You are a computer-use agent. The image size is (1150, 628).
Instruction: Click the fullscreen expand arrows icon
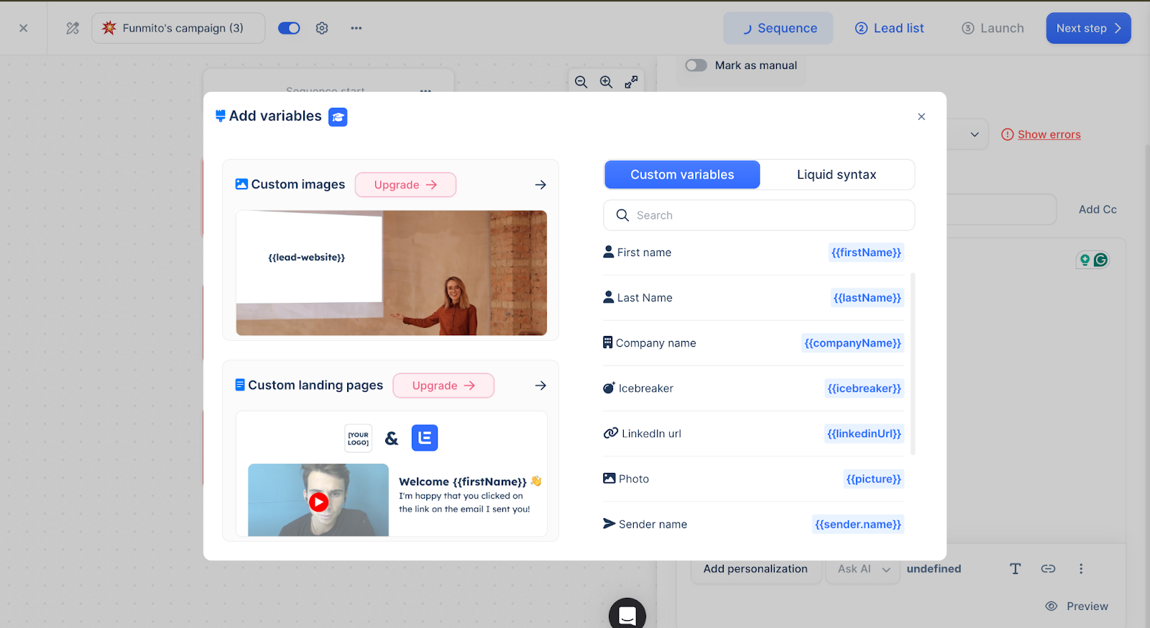pos(631,82)
